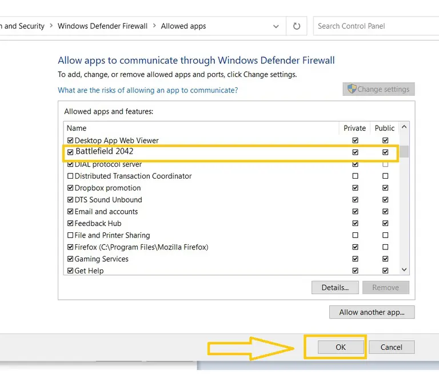The width and height of the screenshot is (439, 375).
Task: Uncheck Gaming Services Private checkbox
Action: coord(356,259)
